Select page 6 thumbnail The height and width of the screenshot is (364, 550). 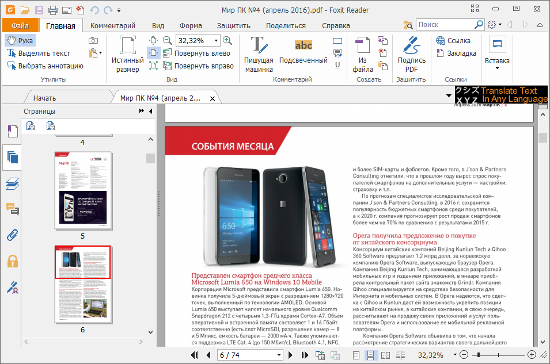[83, 285]
